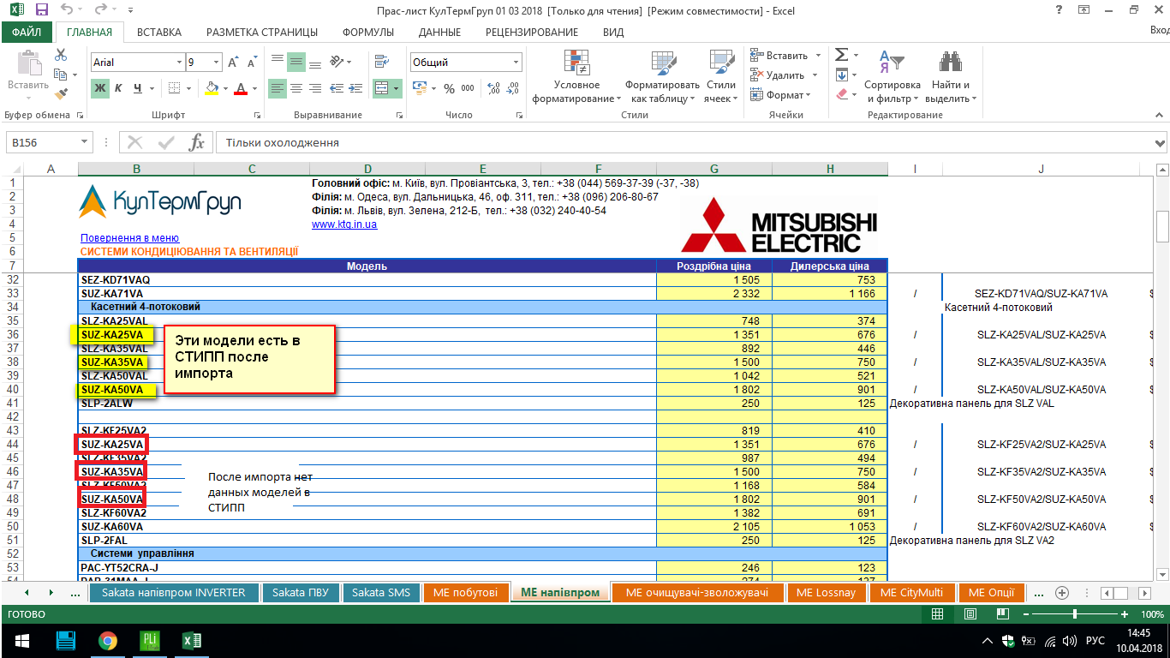The image size is (1170, 658).
Task: Expand the Формат cells dropdown
Action: (809, 95)
